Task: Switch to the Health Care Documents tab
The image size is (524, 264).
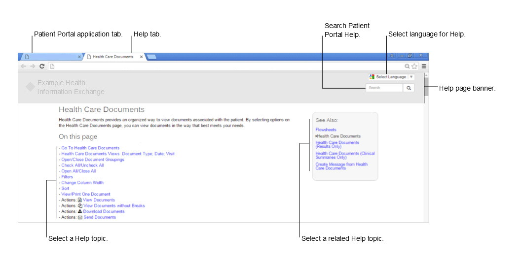Action: click(x=113, y=57)
